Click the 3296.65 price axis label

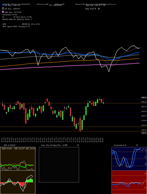coord(144,102)
